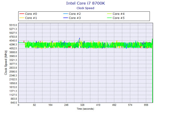Click the 3321.3 y-axis value
Viewport: 171px width, 114px height.
[13, 60]
